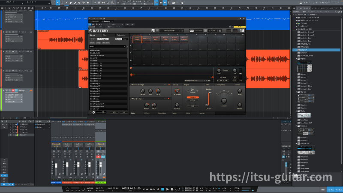Click the Reverb send knob

point(240,105)
